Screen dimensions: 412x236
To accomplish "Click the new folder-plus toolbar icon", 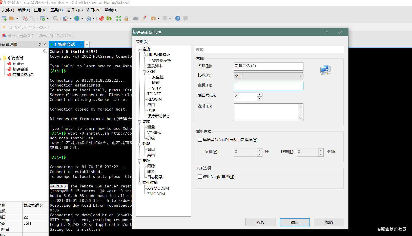I will [153, 18].
